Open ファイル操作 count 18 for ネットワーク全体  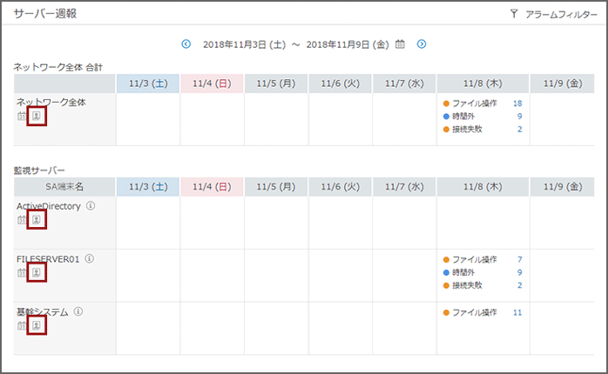click(x=517, y=104)
